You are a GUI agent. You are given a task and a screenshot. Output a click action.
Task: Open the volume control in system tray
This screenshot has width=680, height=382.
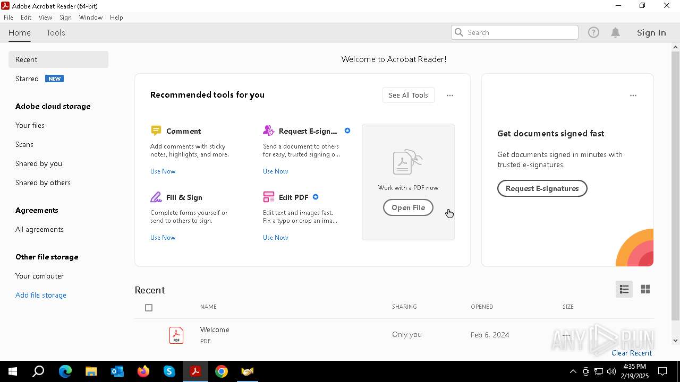611,371
